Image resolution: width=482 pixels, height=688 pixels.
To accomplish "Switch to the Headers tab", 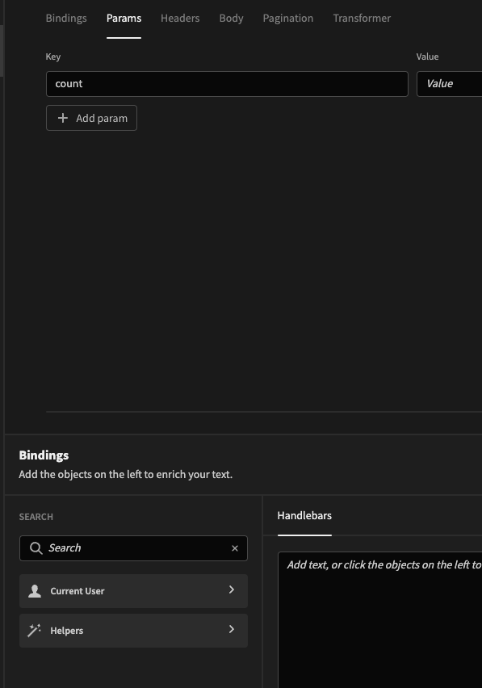I will pos(180,18).
